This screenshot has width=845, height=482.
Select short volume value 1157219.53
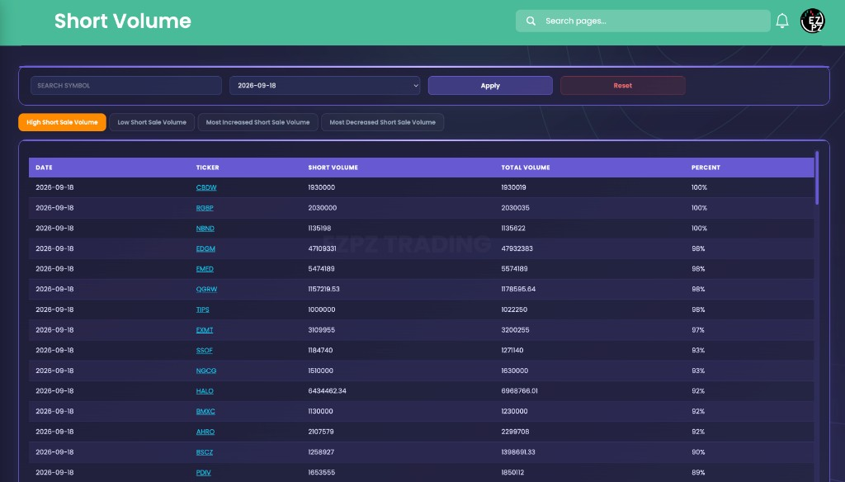(x=323, y=289)
